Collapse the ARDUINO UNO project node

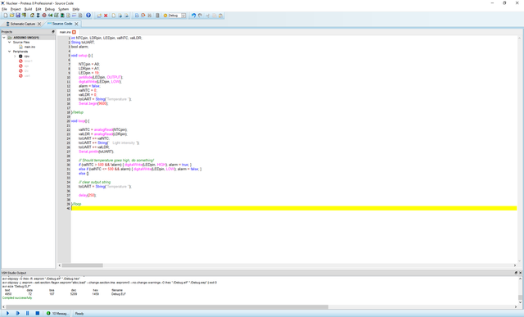[4, 38]
